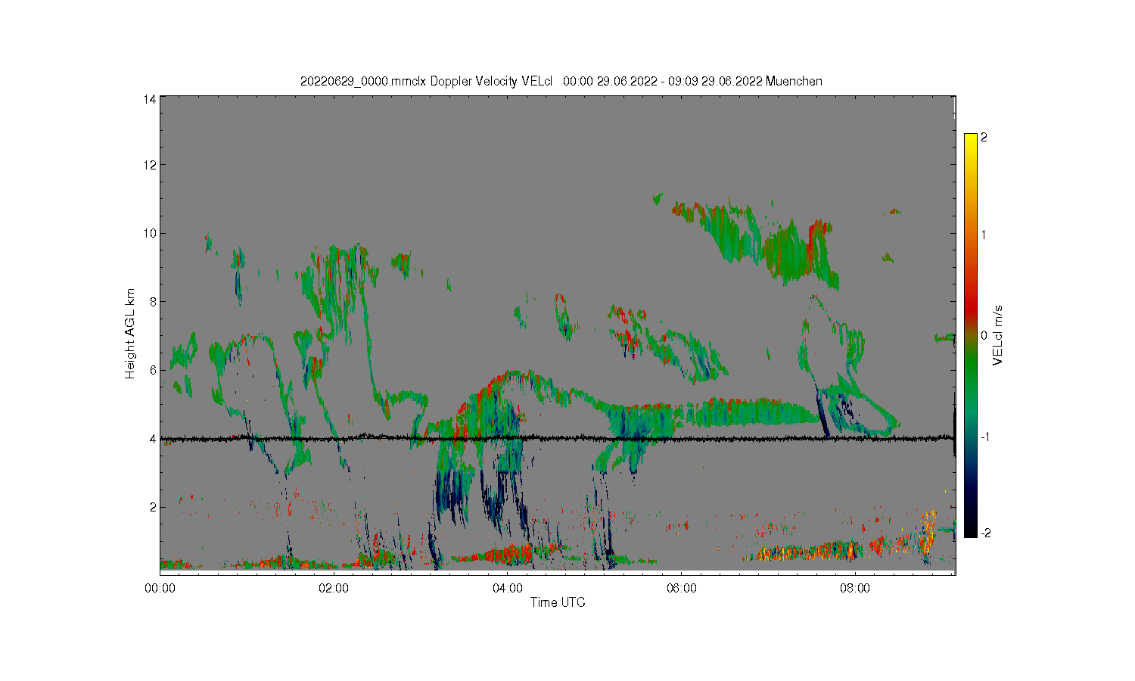Click the height tick label '12'
The image size is (1135, 681).
click(x=151, y=165)
